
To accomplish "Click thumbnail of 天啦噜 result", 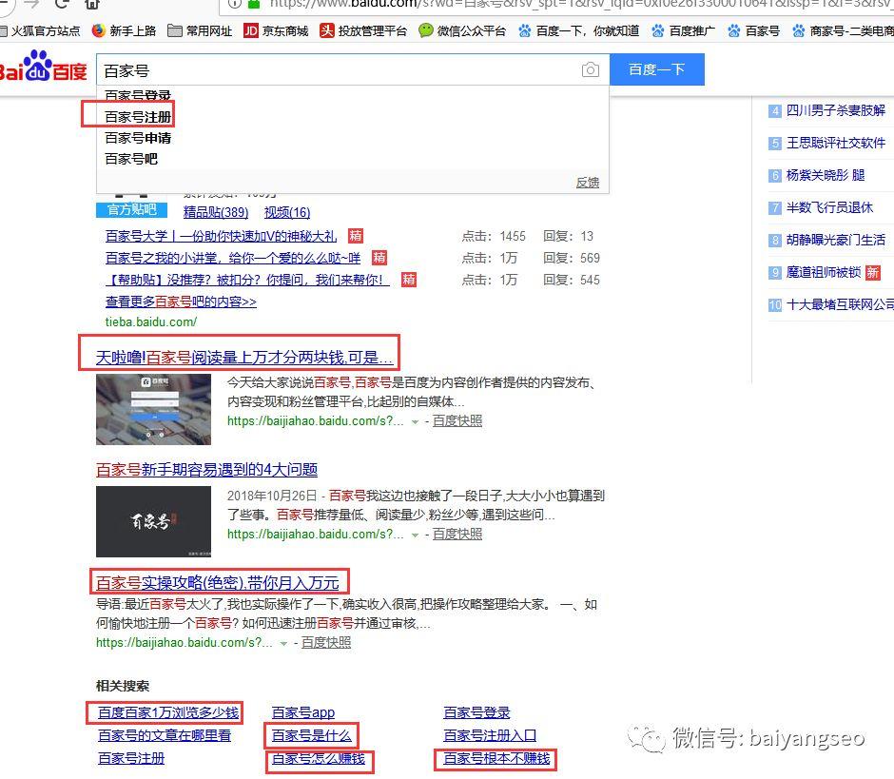I will tap(153, 409).
